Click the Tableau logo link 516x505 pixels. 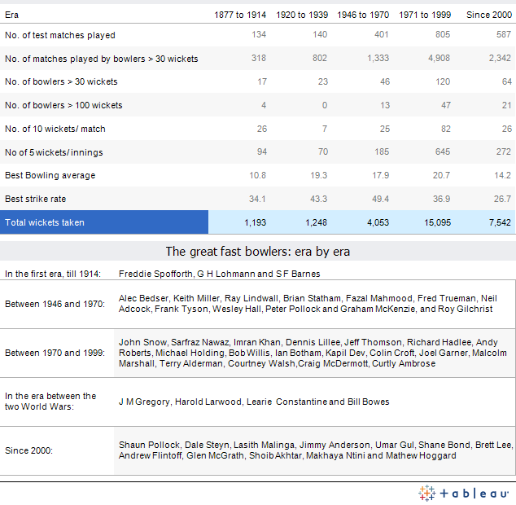(x=463, y=493)
